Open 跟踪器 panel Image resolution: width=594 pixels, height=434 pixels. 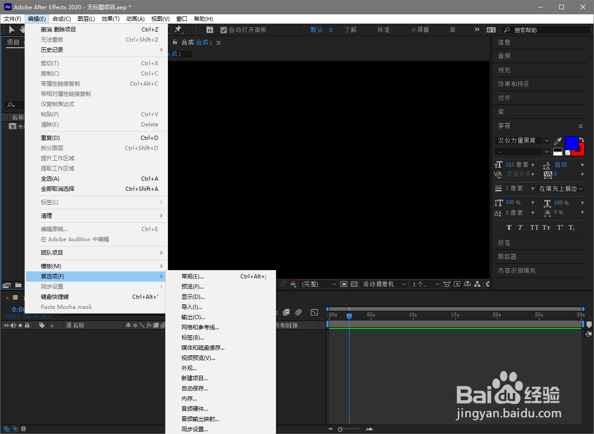507,257
